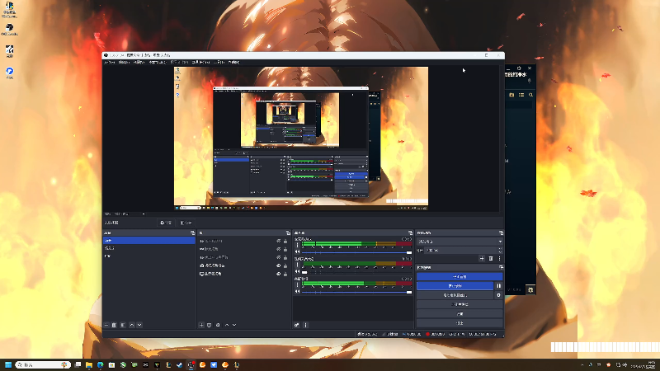
Task: Add a new source with the plus icon
Action: [x=201, y=325]
